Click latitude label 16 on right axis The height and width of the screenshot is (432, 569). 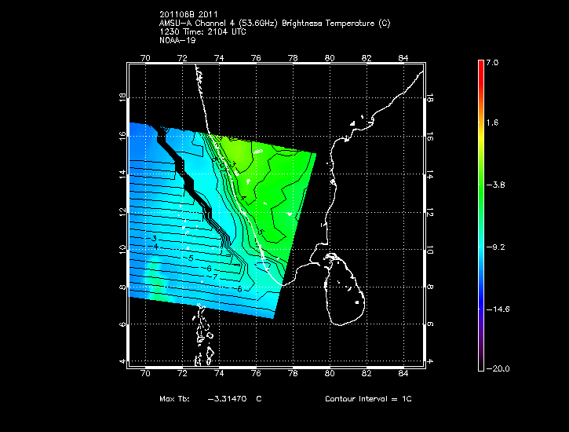(429, 136)
